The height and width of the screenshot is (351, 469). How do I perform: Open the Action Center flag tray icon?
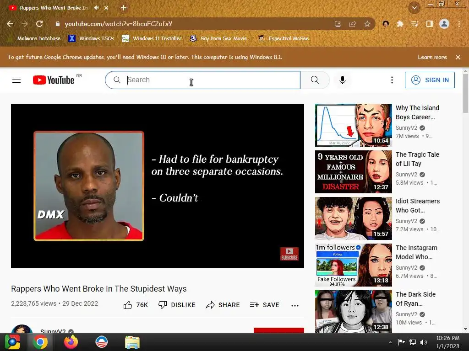point(401,342)
